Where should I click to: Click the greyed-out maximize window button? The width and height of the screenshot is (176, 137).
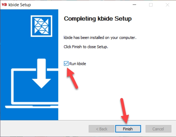click(151, 5)
